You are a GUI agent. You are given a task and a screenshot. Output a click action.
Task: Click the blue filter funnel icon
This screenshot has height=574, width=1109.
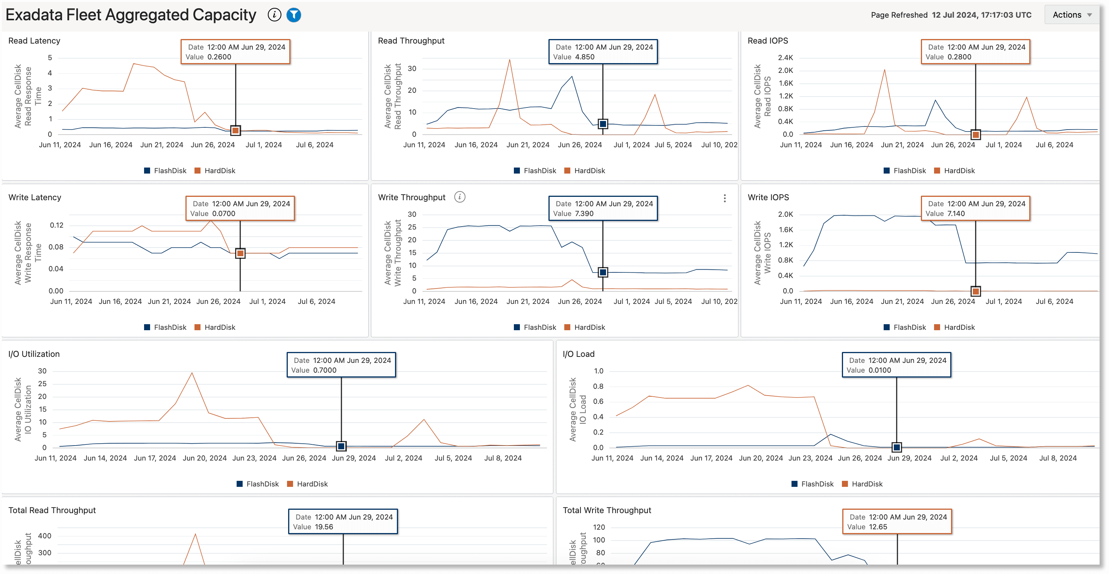pos(293,14)
